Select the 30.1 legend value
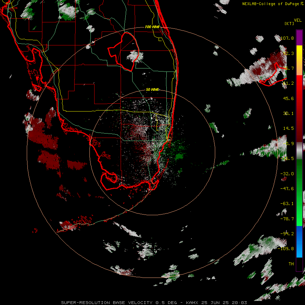Image resolution: width=305 pixels, height=305 pixels. click(288, 114)
